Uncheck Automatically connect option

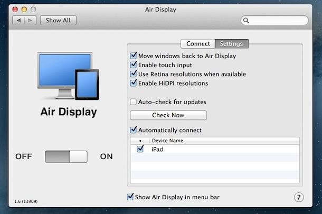tap(133, 130)
